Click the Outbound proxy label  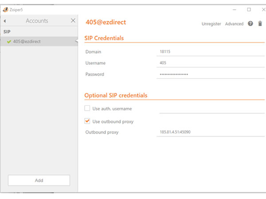coord(102,132)
